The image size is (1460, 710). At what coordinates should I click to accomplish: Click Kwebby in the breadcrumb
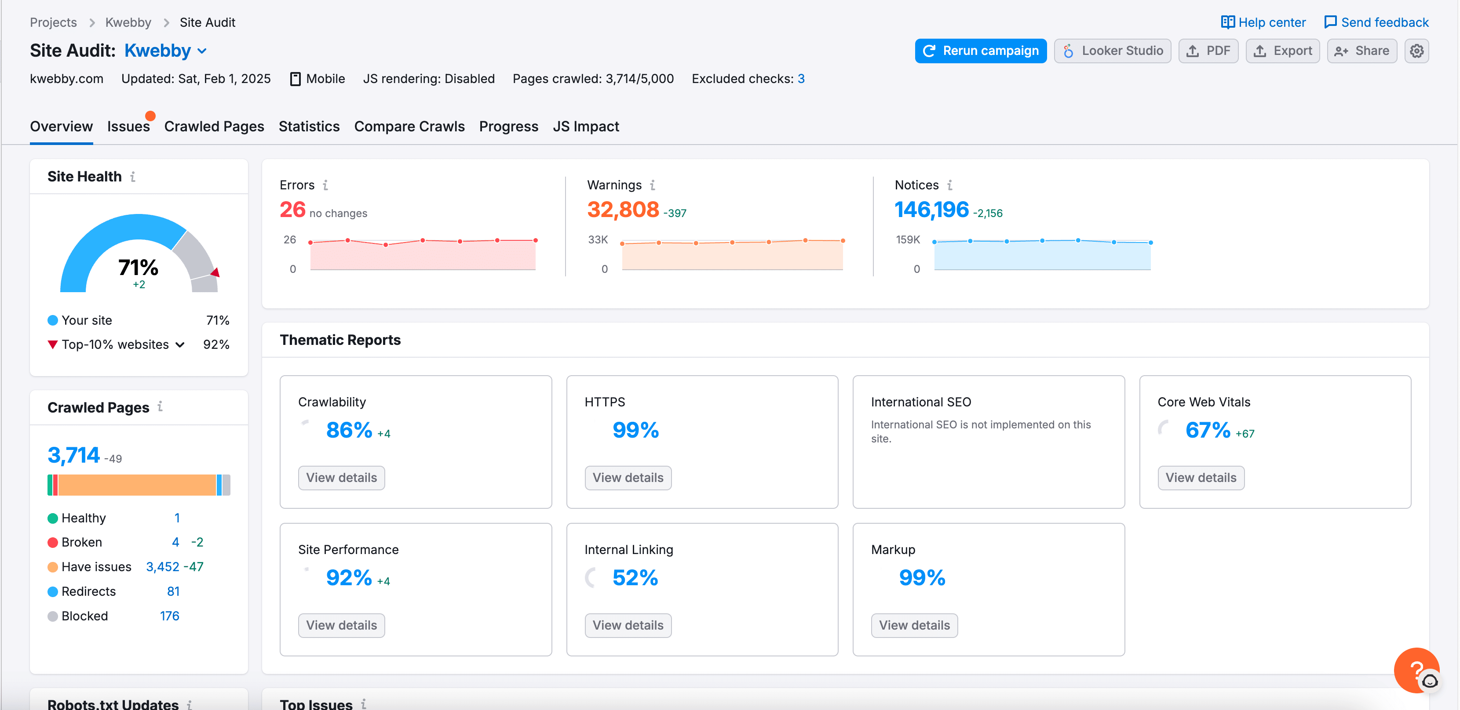coord(128,22)
